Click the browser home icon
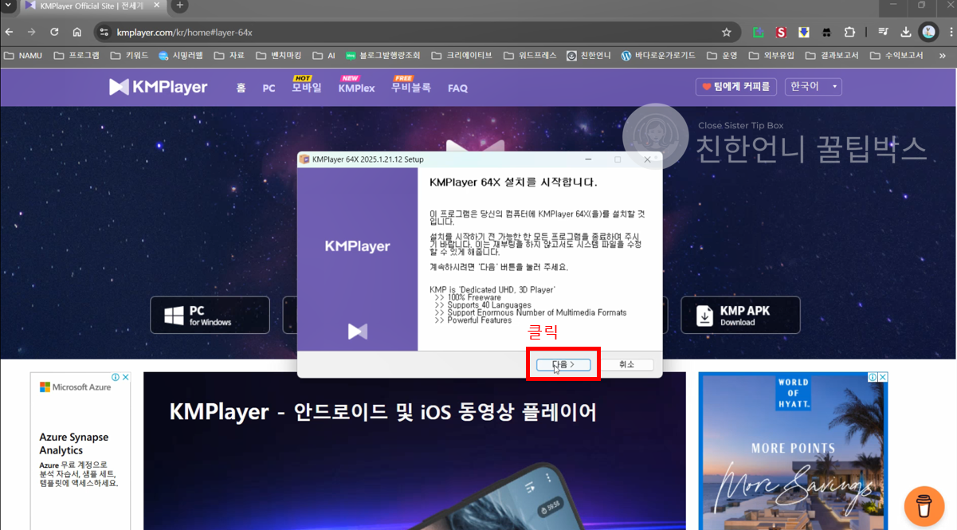 coord(77,32)
